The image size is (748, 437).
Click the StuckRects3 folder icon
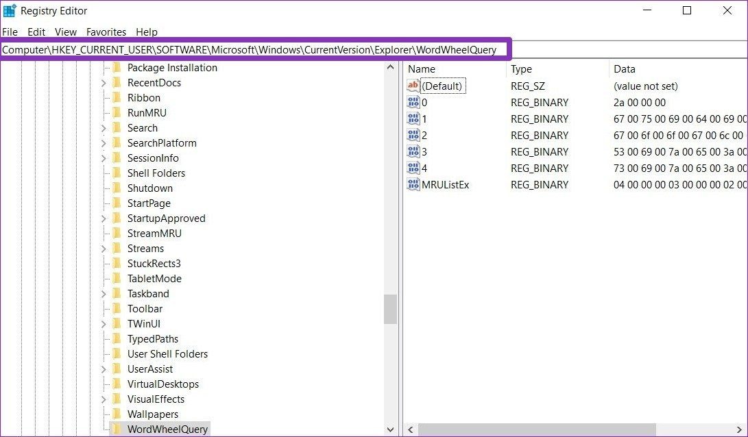click(x=117, y=264)
